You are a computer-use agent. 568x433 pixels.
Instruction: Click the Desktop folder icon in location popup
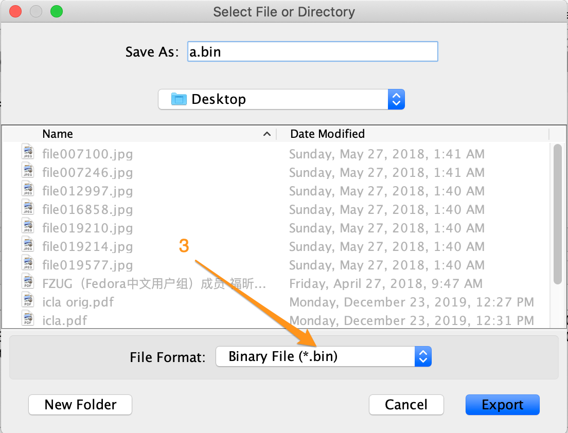(x=179, y=99)
